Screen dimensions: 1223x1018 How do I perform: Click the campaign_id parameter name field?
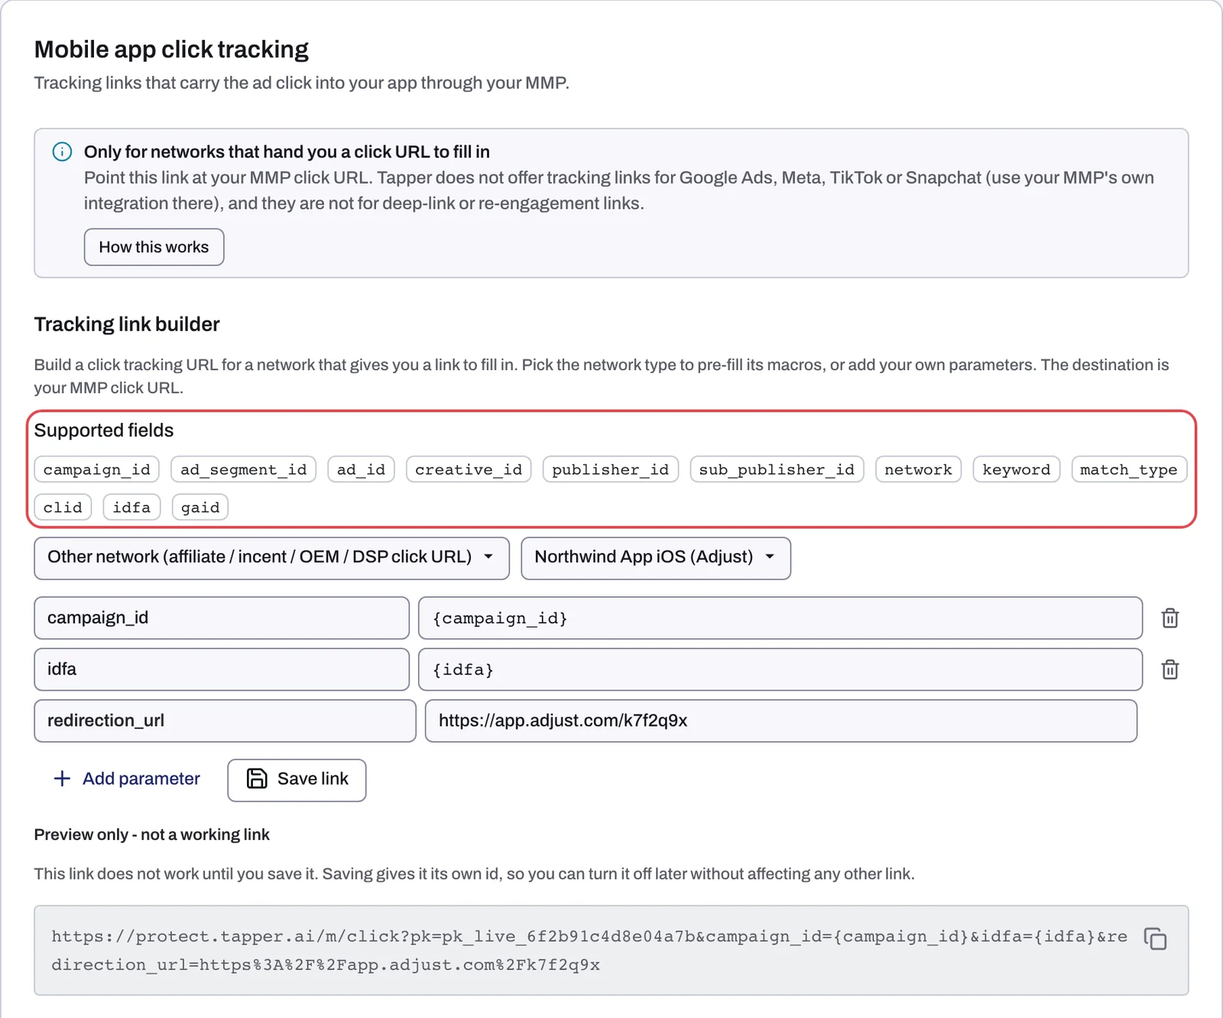coord(222,618)
